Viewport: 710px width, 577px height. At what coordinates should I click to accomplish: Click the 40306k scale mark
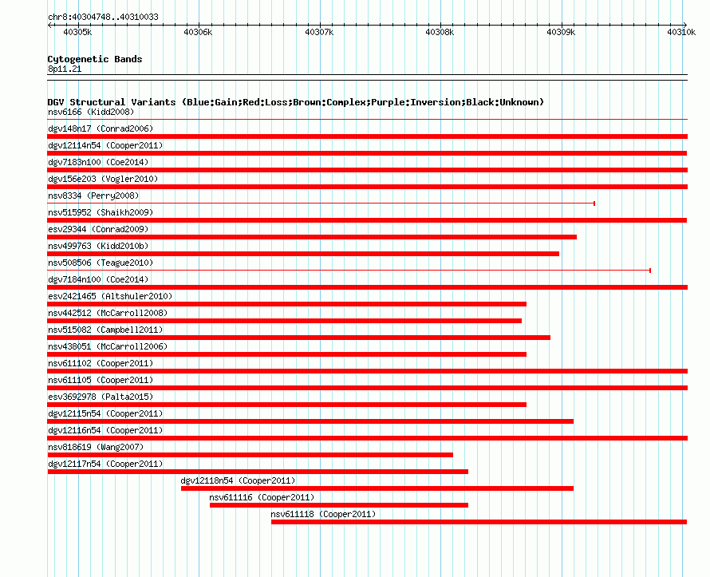coord(198,32)
